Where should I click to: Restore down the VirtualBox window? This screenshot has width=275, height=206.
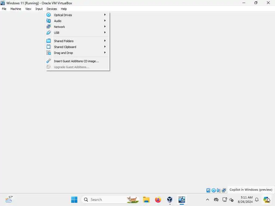(256, 3)
